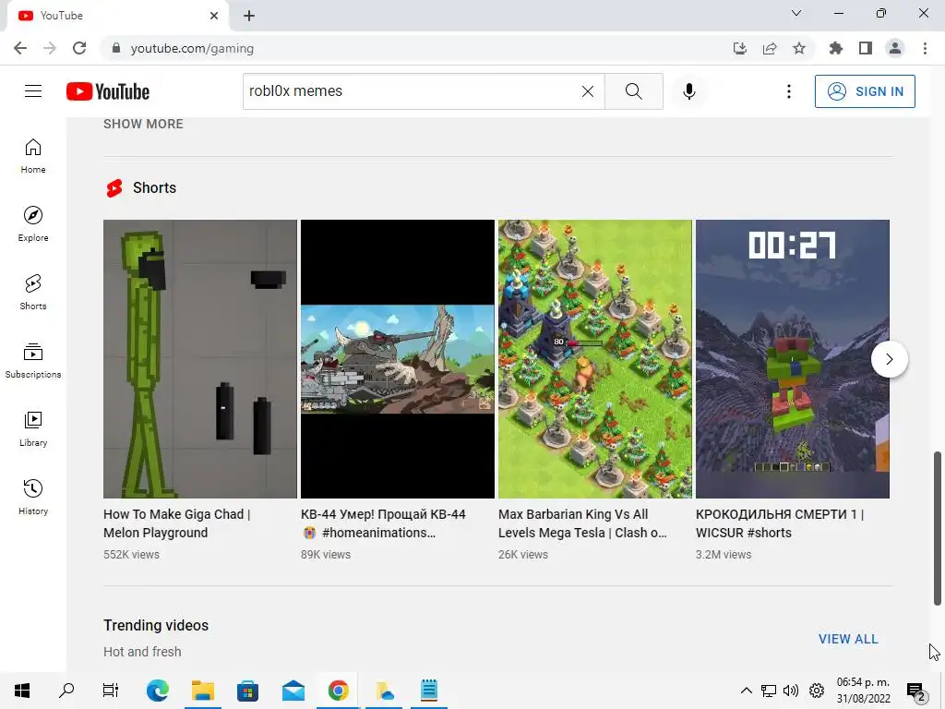Viewport: 945px width, 709px height.
Task: Click install app icon in address bar
Action: [739, 48]
